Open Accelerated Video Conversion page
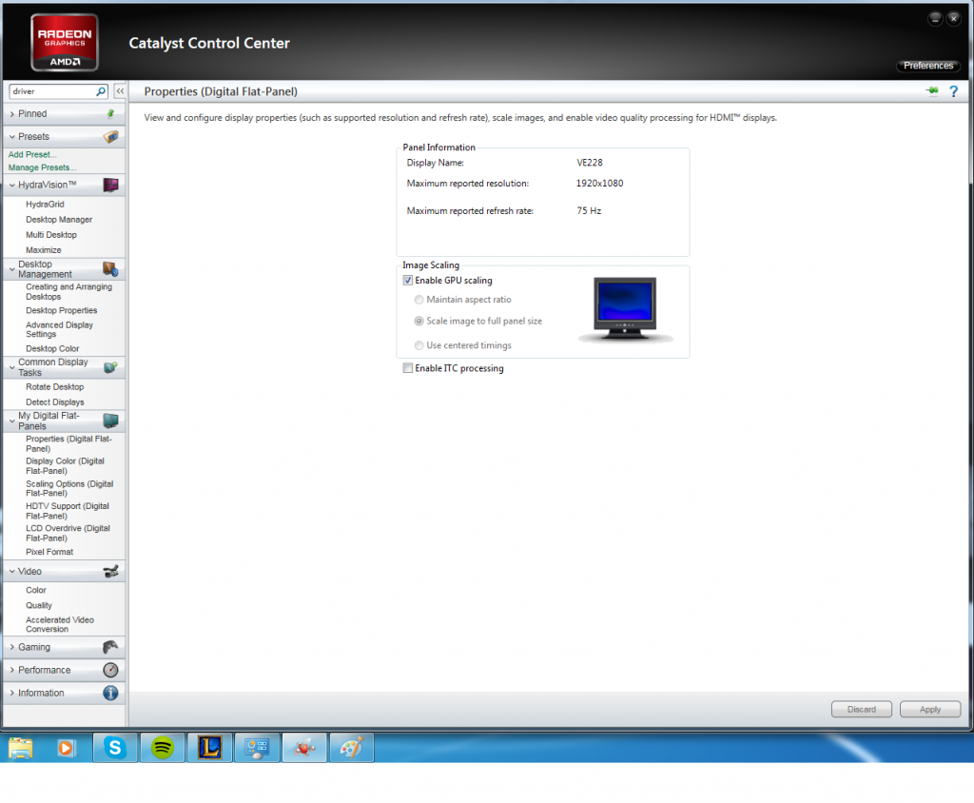974x803 pixels. tap(60, 625)
